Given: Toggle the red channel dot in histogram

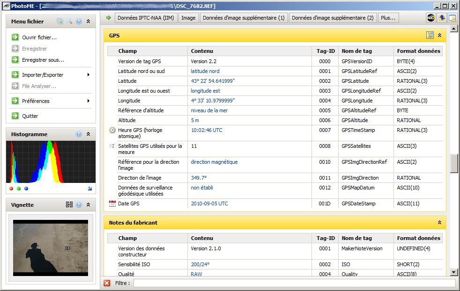Looking at the screenshot, I should click(11, 189).
